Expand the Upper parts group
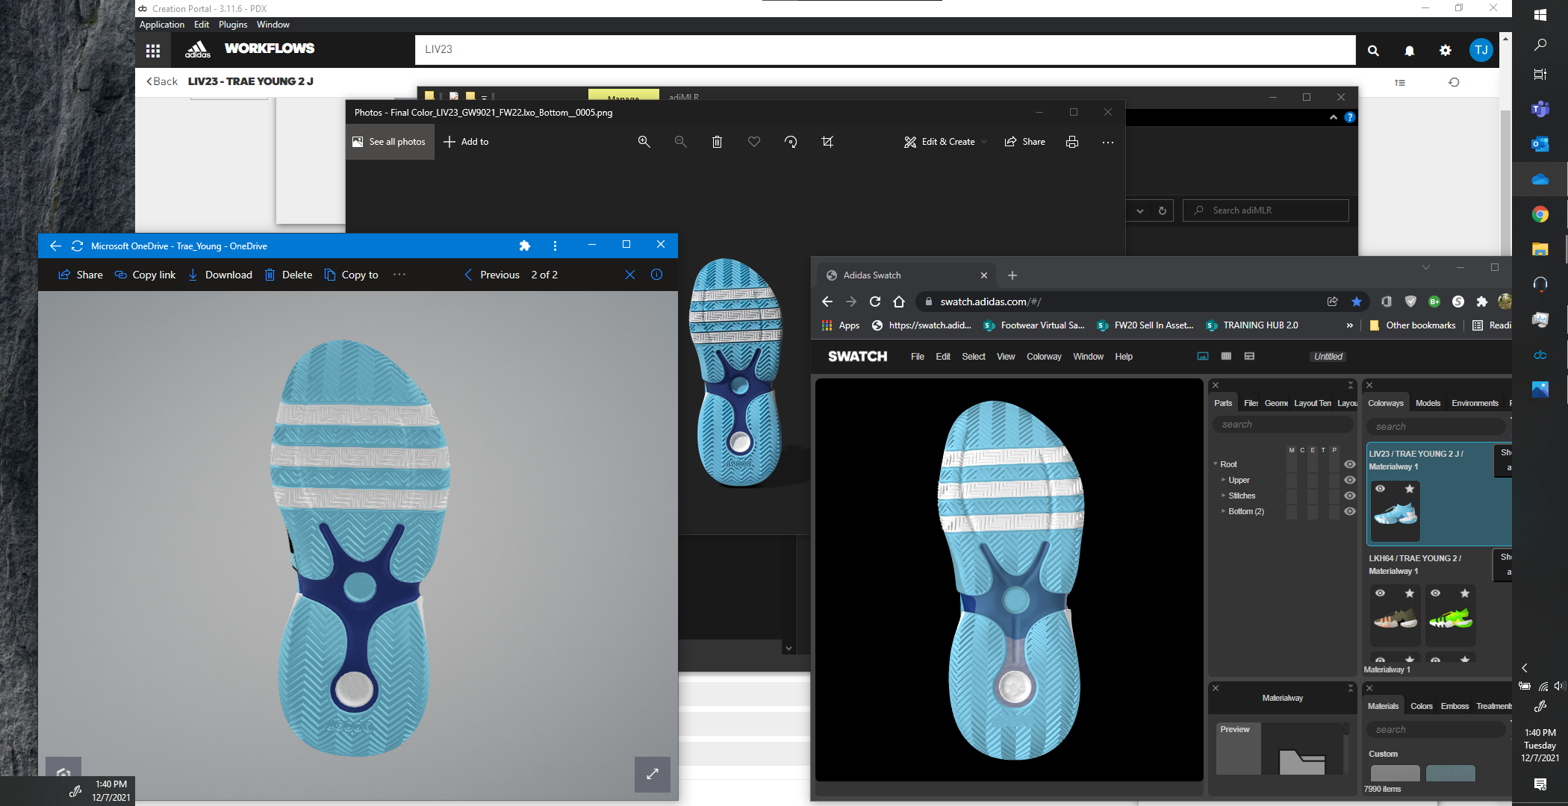Image resolution: width=1568 pixels, height=806 pixels. coord(1225,480)
